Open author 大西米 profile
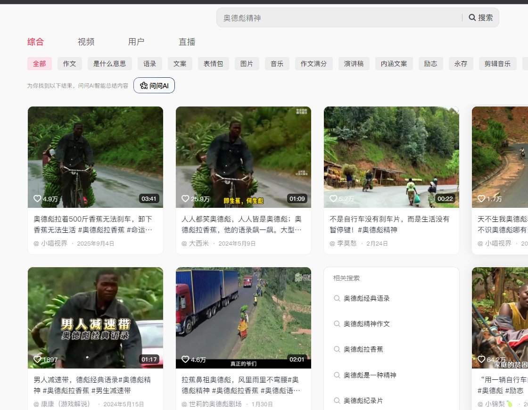 click(x=195, y=243)
